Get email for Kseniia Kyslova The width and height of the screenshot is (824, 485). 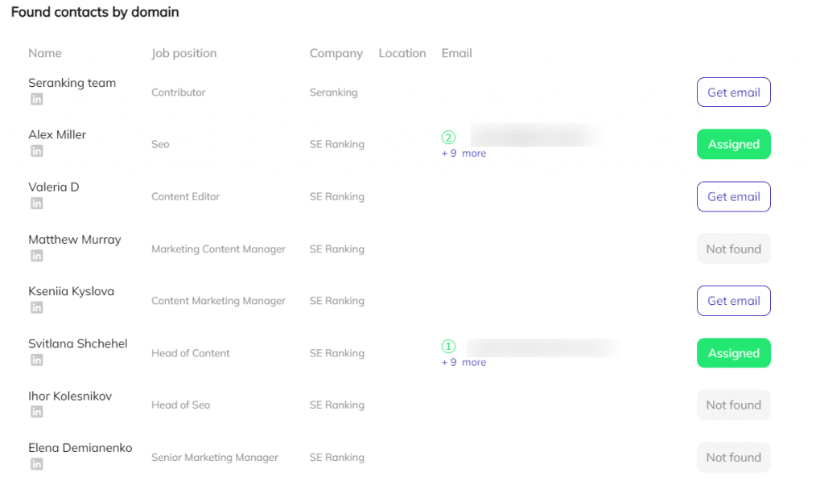point(734,301)
